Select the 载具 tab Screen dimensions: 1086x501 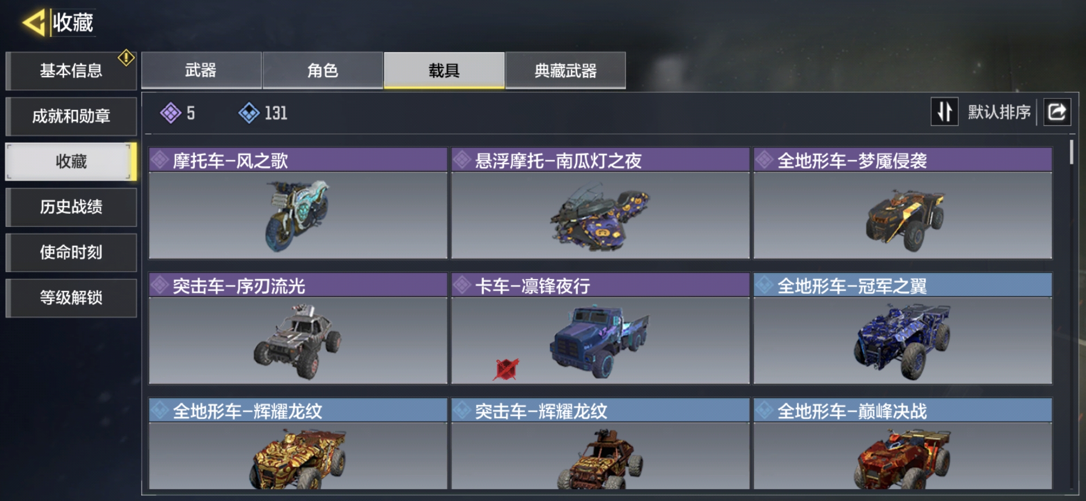pyautogui.click(x=444, y=71)
